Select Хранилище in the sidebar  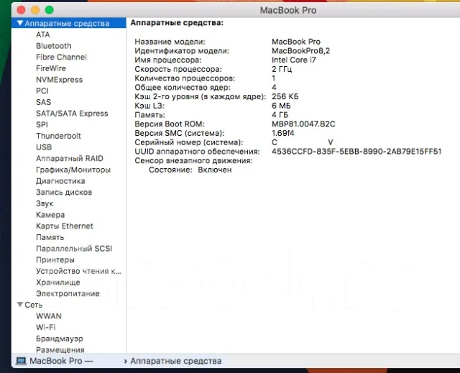pos(57,282)
